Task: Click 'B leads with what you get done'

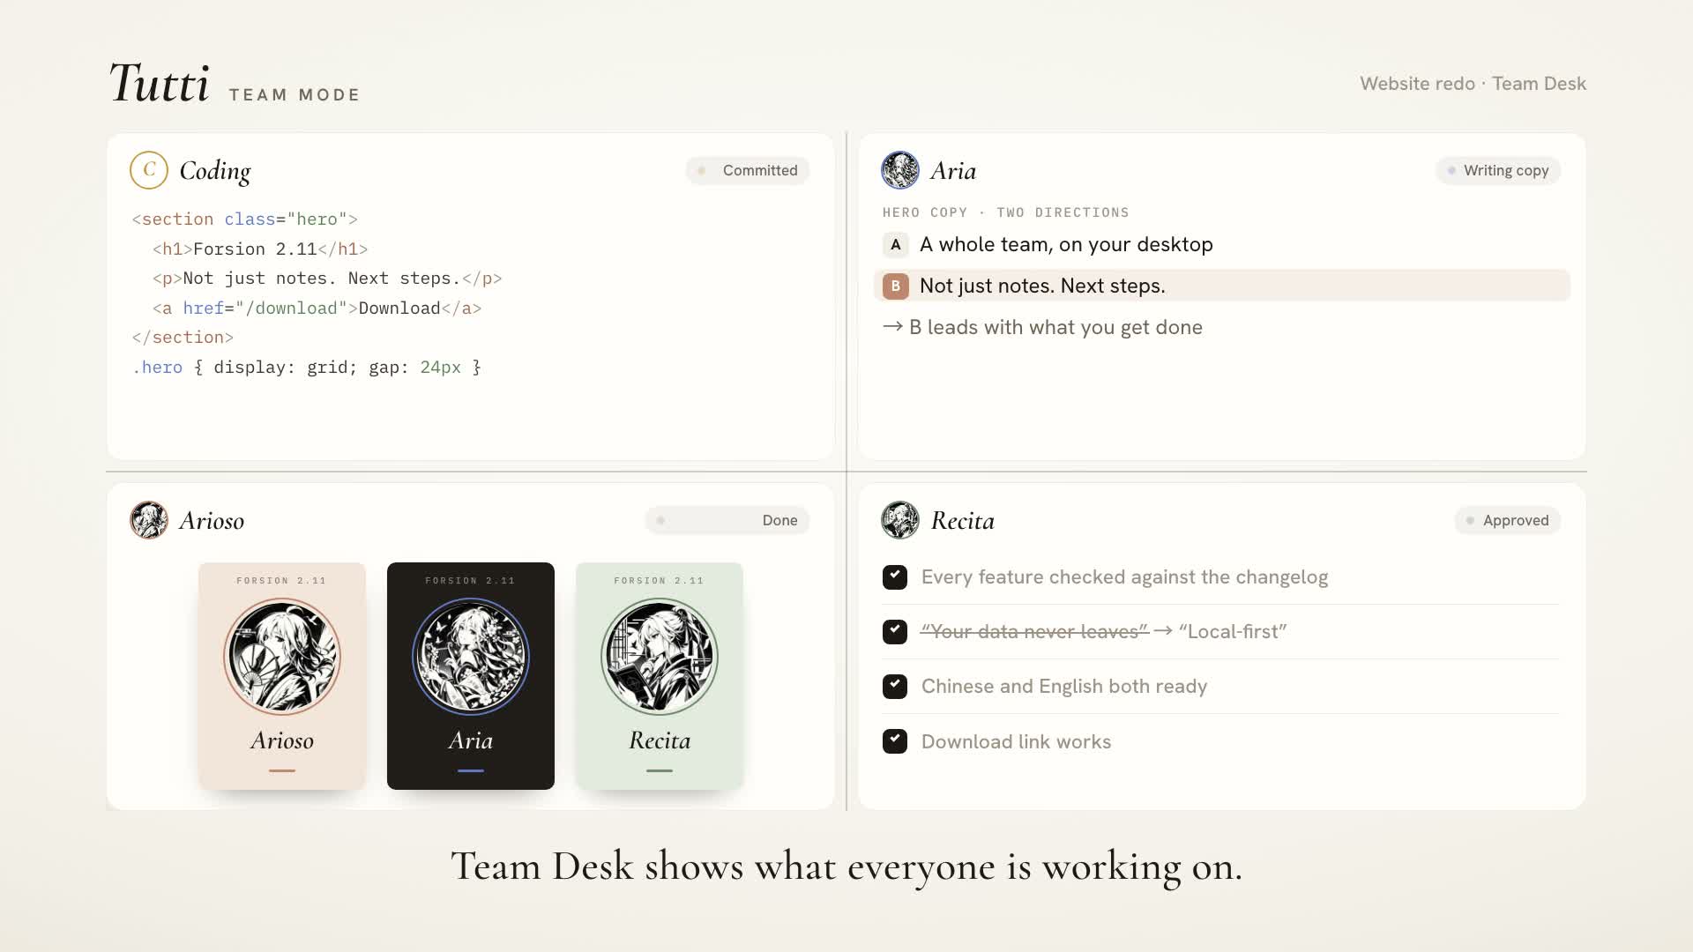Action: coord(1042,327)
